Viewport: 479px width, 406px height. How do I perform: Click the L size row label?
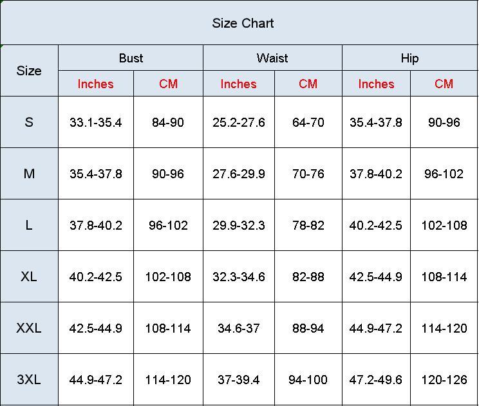point(29,225)
